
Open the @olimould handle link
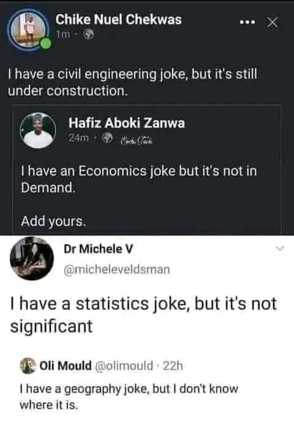point(123,366)
